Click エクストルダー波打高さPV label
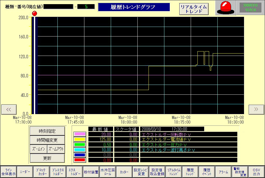This screenshot has width=265, height=178. pos(168,150)
